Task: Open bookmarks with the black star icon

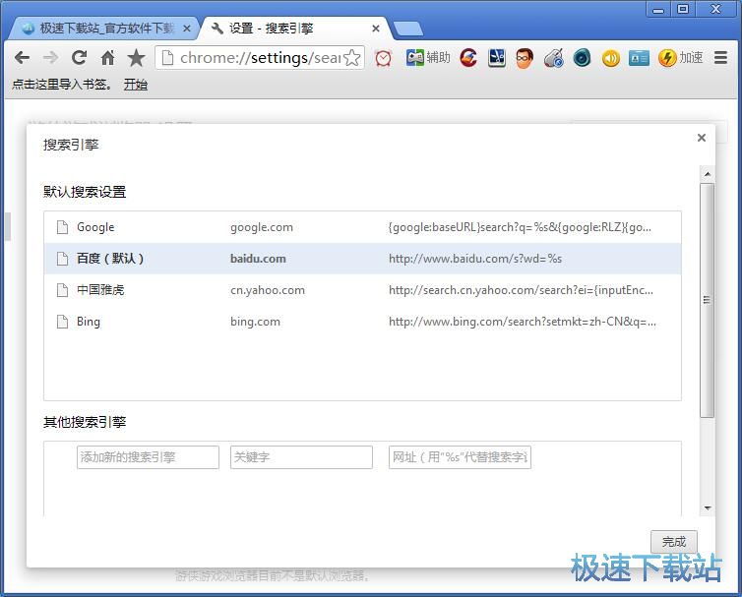Action: [x=136, y=58]
